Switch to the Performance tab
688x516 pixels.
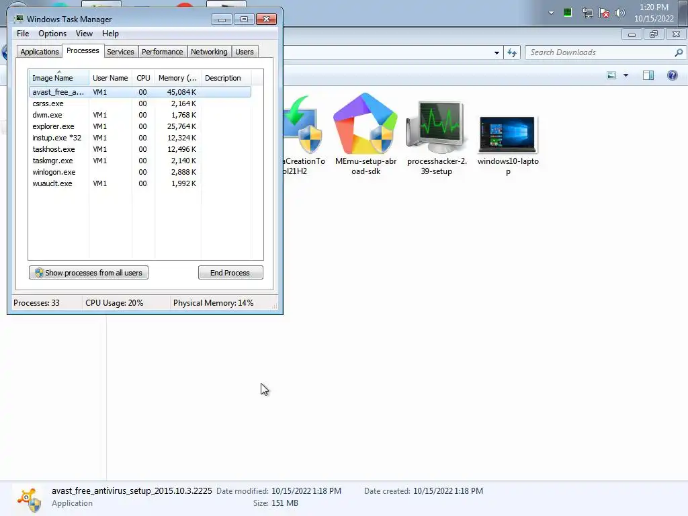pos(162,52)
